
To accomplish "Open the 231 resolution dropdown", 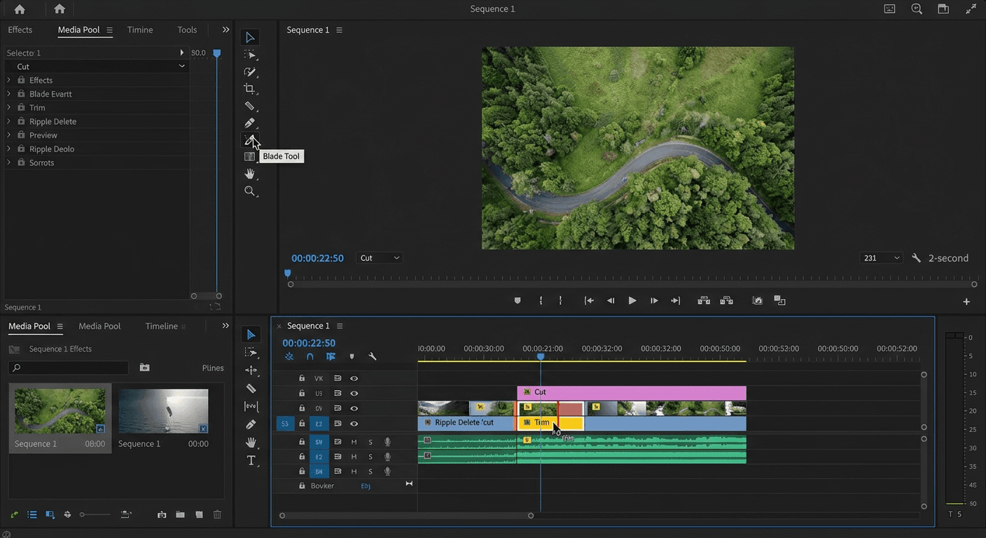I will click(x=881, y=258).
